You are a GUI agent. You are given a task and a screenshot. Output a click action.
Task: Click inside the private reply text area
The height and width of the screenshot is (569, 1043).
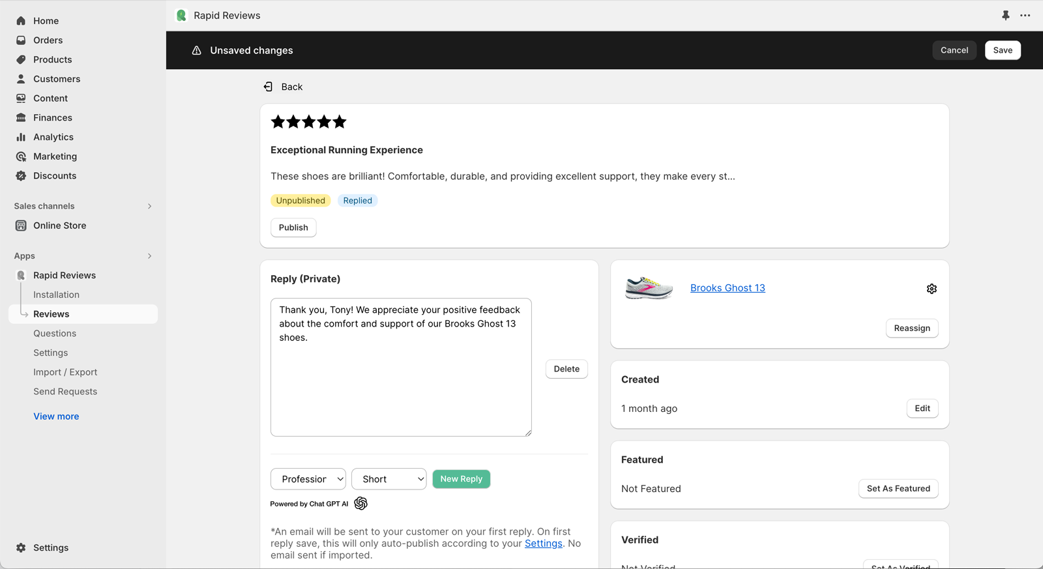coord(401,385)
